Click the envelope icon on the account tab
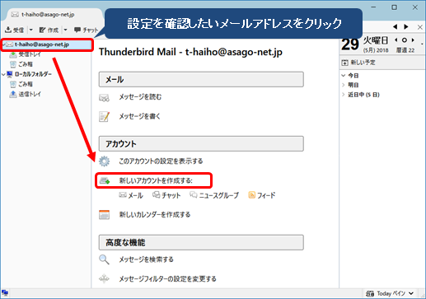Viewport: 426px width, 299px height. point(15,15)
